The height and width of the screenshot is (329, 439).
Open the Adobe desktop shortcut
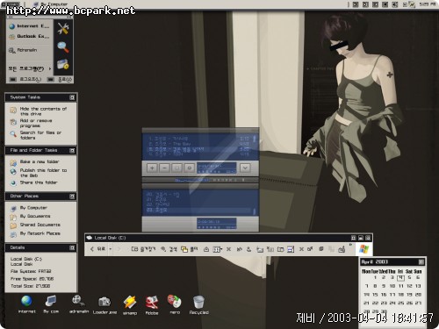(x=152, y=305)
